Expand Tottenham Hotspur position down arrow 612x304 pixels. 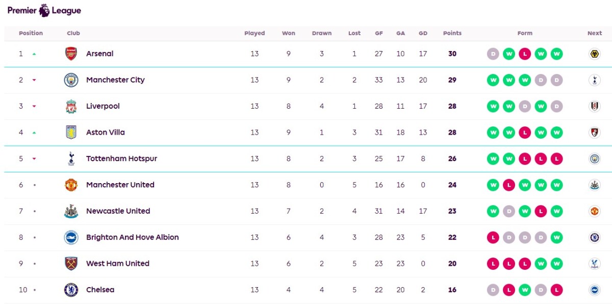(x=34, y=159)
